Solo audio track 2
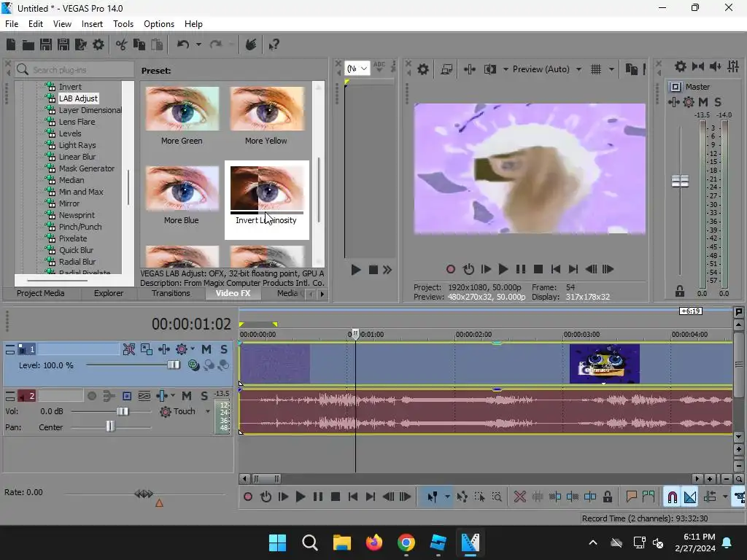The image size is (747, 560). [x=204, y=396]
